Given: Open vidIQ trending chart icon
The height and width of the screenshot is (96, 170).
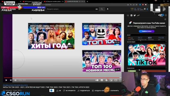Looking at the screenshot, I should pyautogui.click(x=138, y=15).
